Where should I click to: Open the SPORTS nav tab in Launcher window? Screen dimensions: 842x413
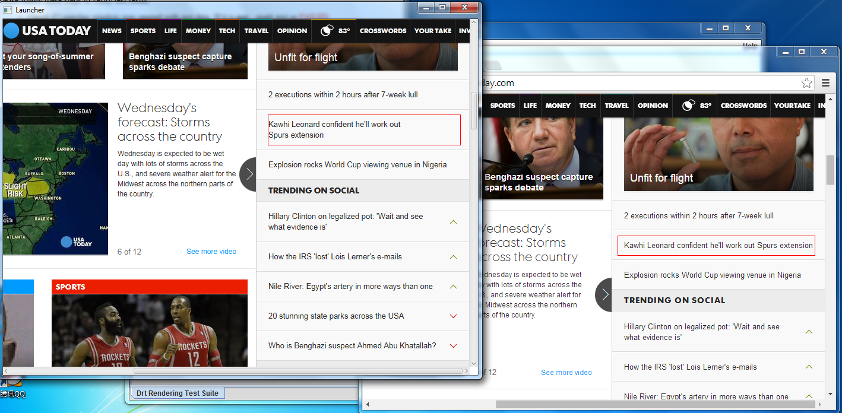pyautogui.click(x=143, y=31)
